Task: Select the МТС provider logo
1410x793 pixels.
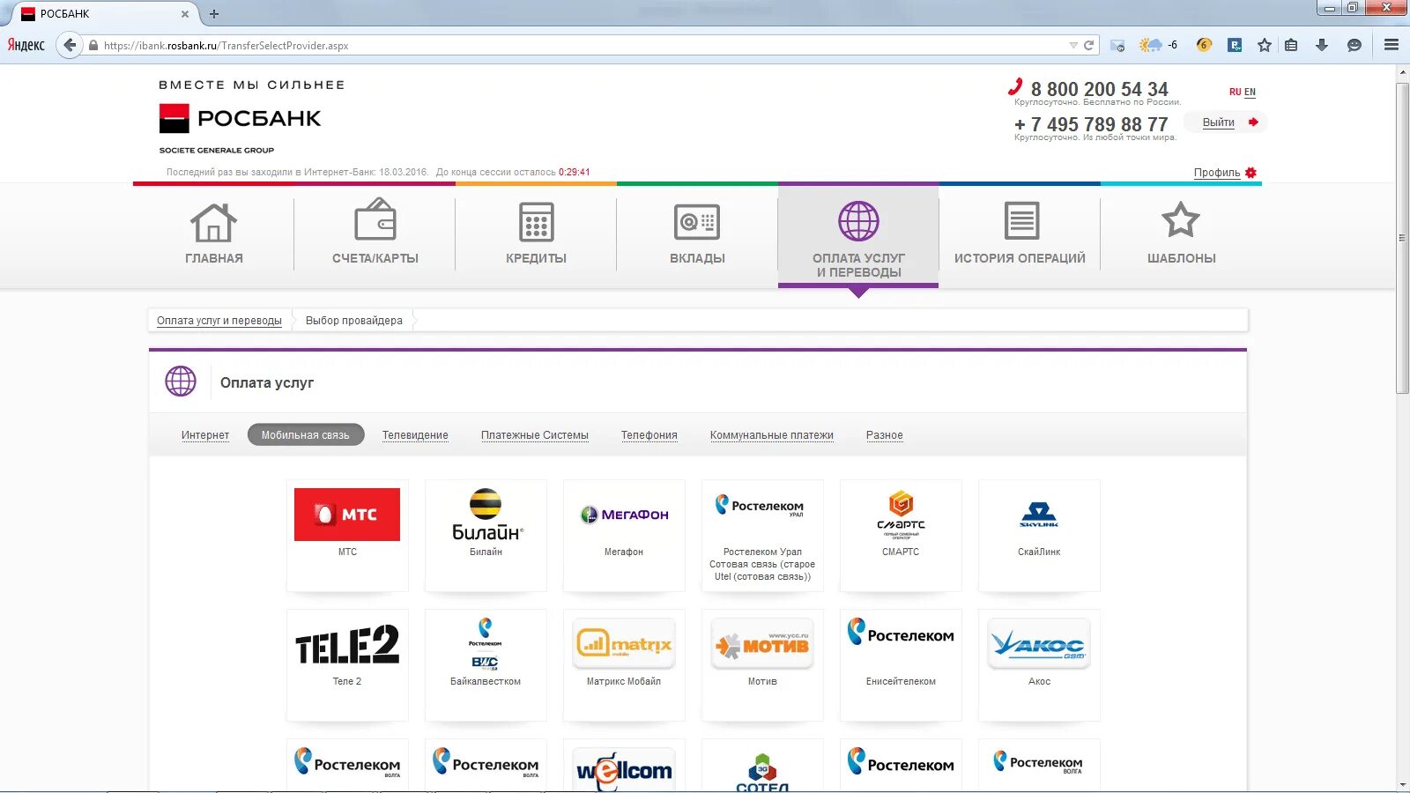Action: point(347,515)
